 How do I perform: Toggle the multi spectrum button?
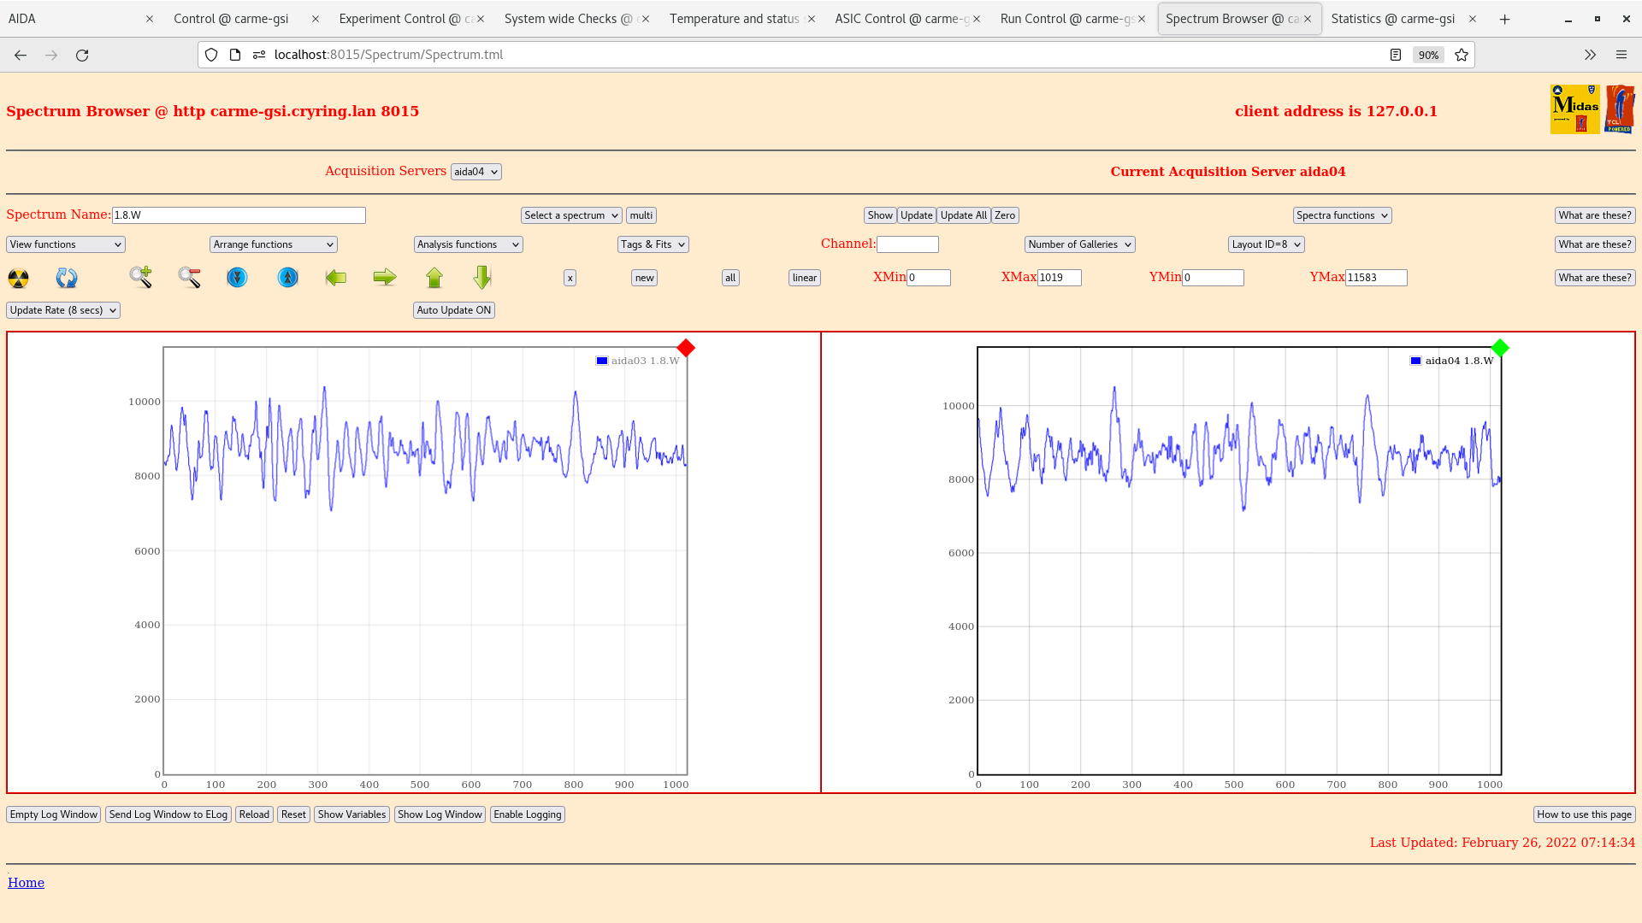pyautogui.click(x=641, y=215)
